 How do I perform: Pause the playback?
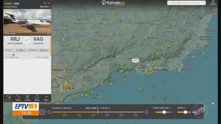pos(42,112)
